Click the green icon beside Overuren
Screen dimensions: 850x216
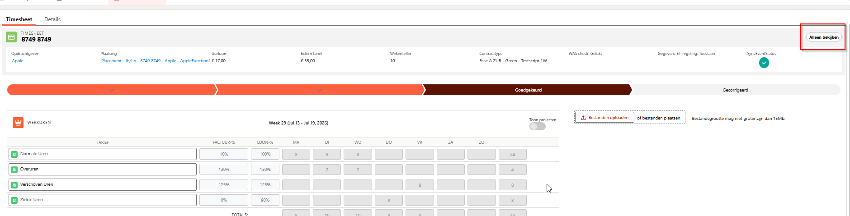click(14, 170)
